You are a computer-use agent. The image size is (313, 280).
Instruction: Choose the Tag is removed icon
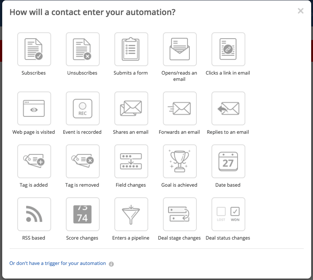pos(83,161)
